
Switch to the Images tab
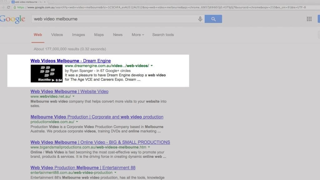click(x=78, y=35)
